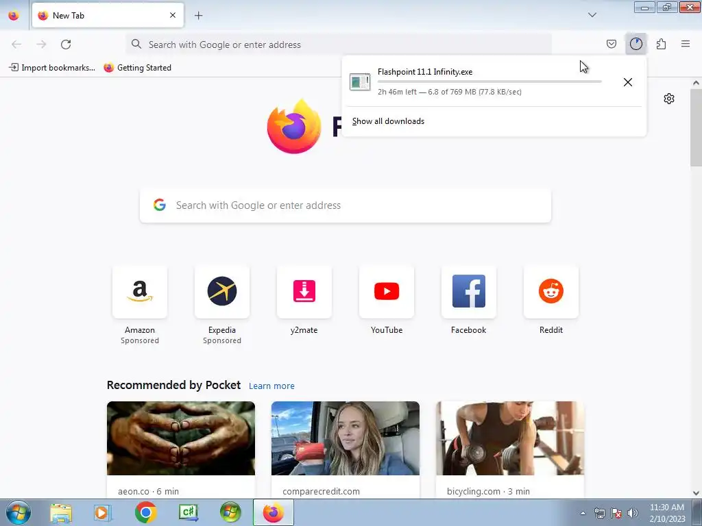Open the list all tabs chevron

tap(592, 15)
